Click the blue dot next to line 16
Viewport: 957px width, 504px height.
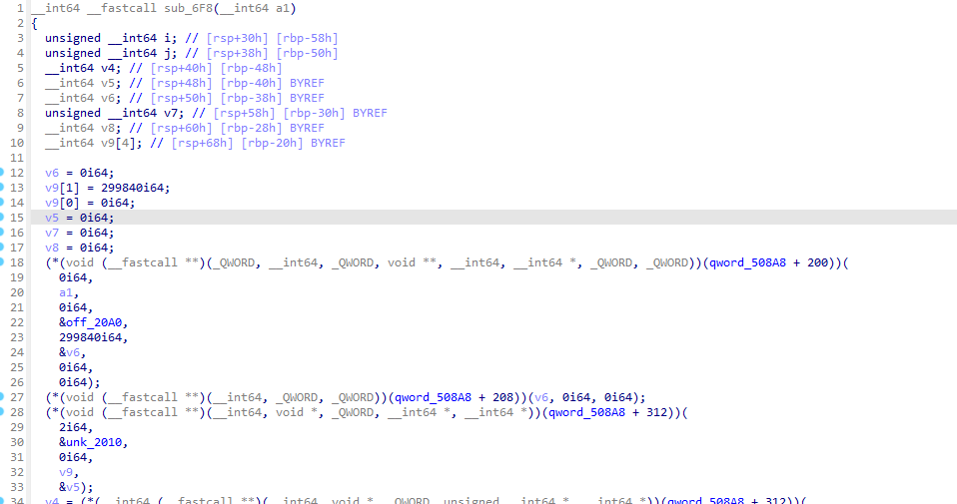[x=3, y=233]
